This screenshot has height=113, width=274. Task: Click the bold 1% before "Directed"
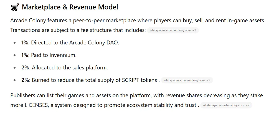click(25, 43)
